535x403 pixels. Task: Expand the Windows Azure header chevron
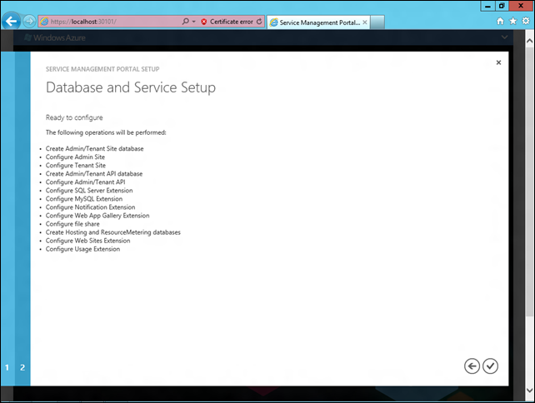click(x=504, y=37)
